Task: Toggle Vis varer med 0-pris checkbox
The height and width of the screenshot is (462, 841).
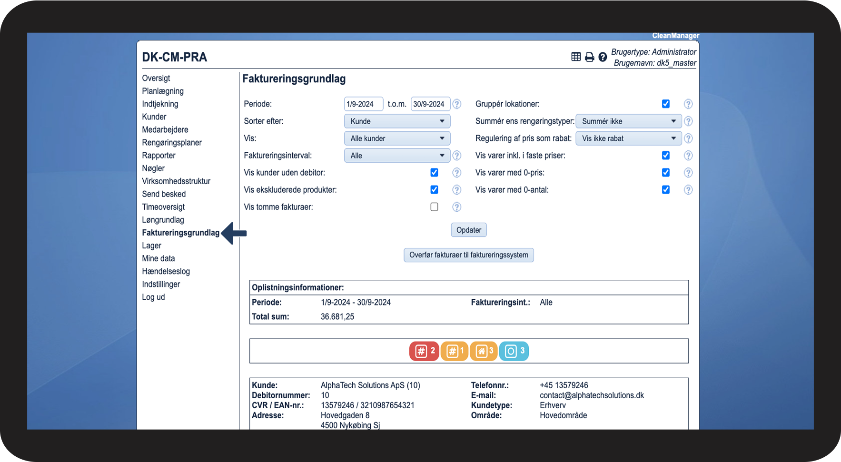Action: click(x=665, y=173)
